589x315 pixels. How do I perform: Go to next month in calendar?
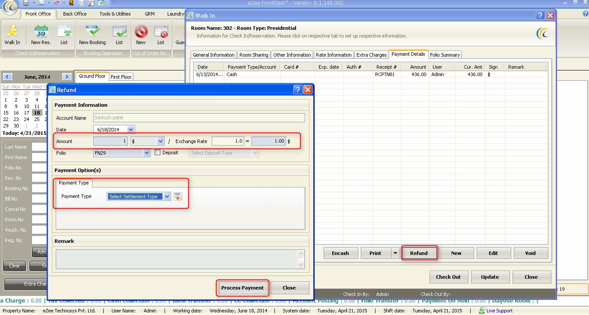67,77
